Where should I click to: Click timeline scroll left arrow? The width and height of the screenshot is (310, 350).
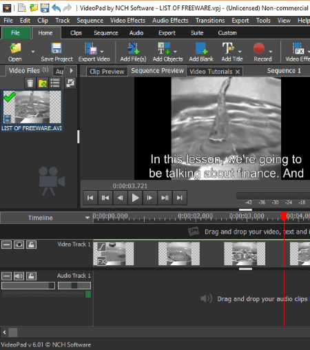4,332
